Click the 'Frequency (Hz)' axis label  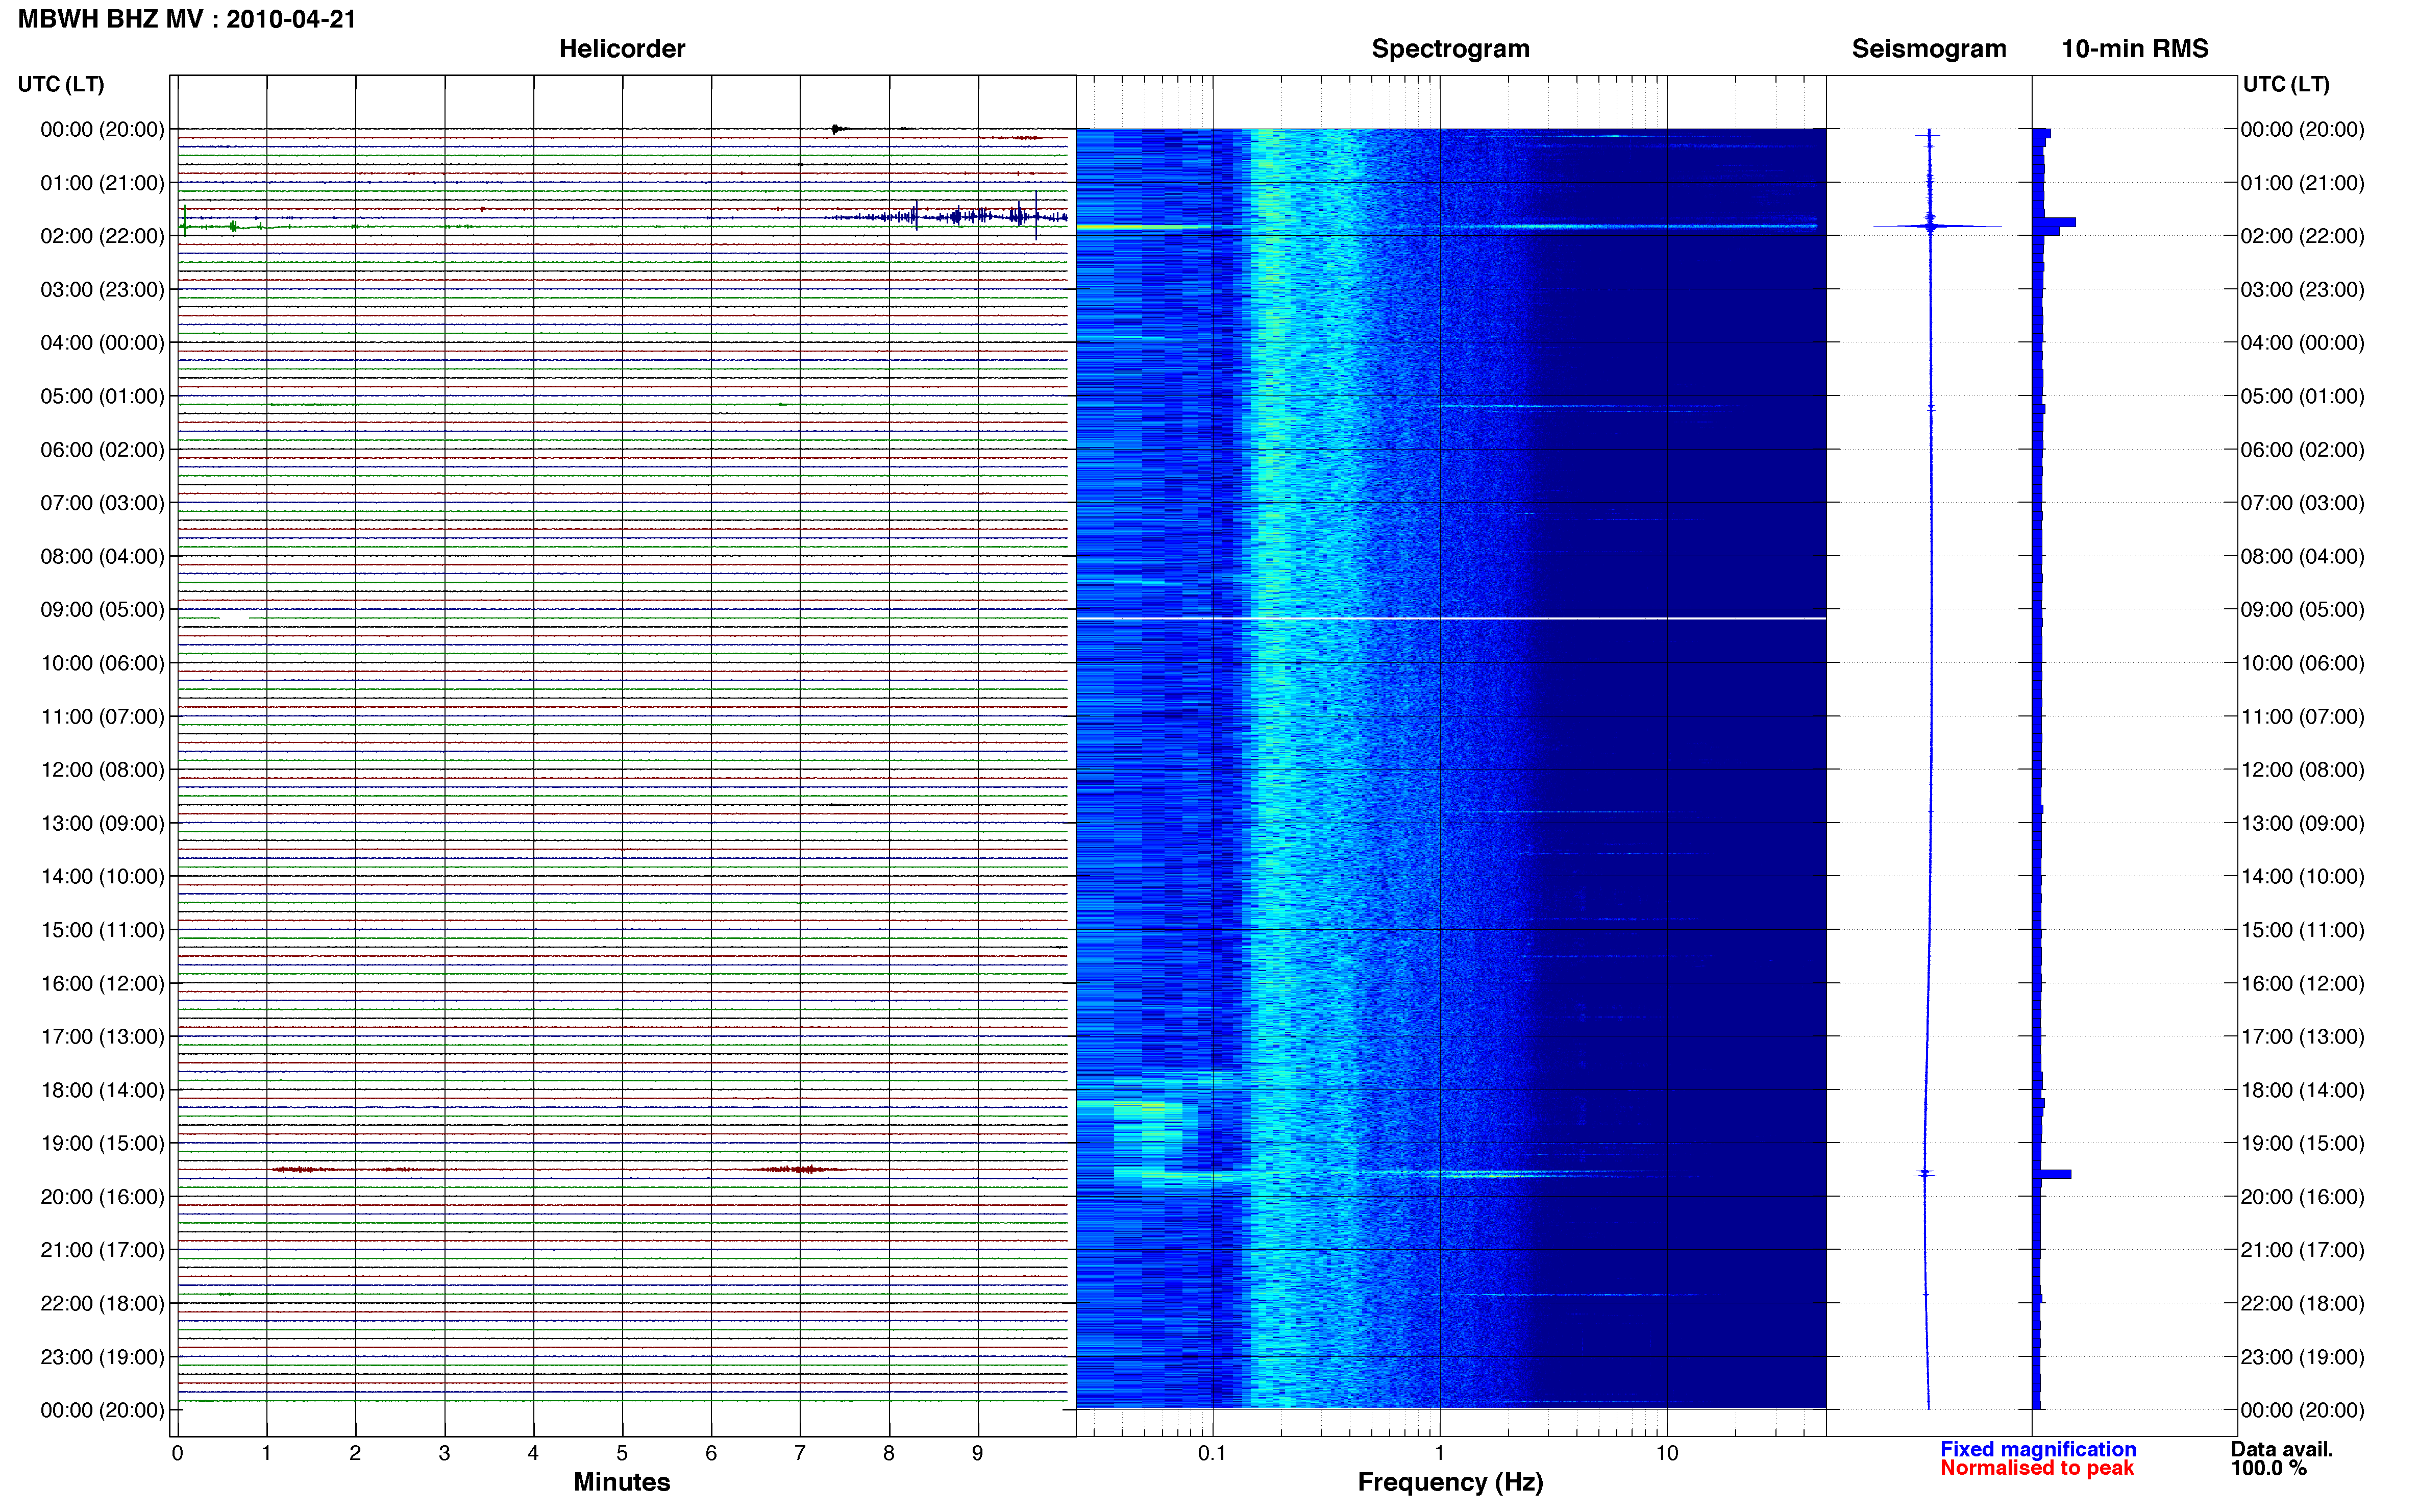coord(1450,1482)
